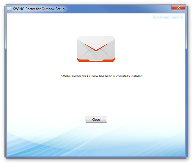
Task: Click the small envelope icon in title bar
Action: pos(9,9)
